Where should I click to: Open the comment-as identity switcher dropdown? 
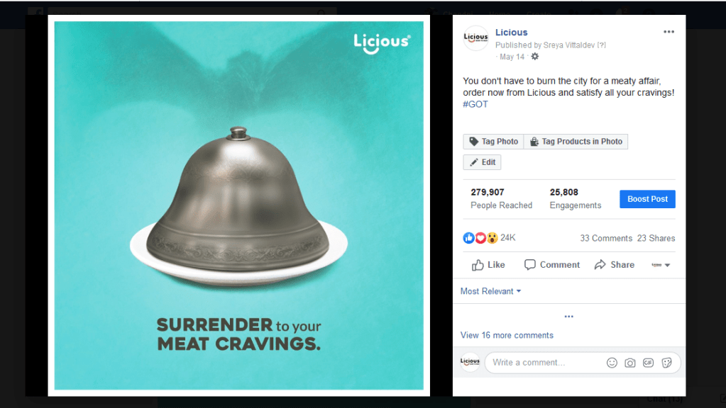[x=661, y=265]
